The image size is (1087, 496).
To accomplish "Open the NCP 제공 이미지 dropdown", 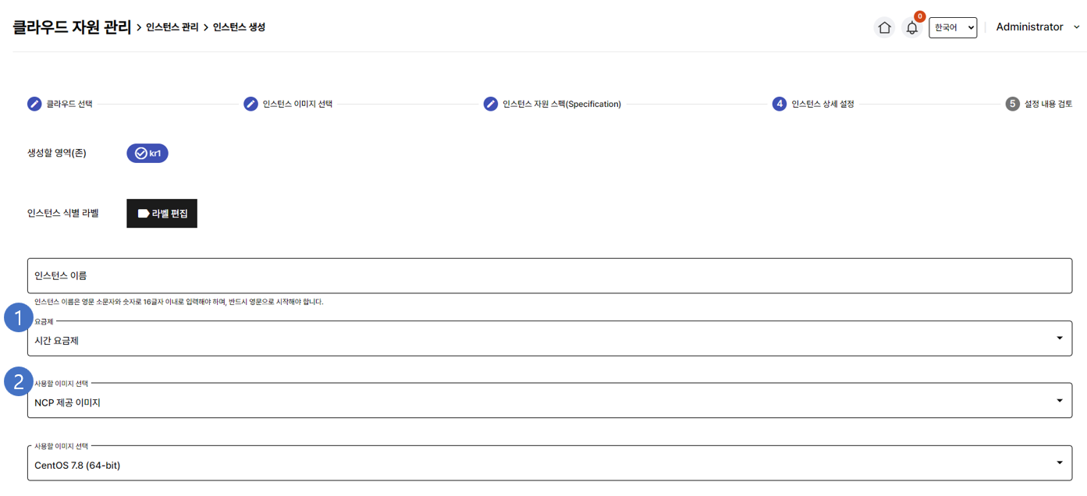I will pyautogui.click(x=549, y=402).
